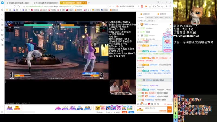Click the orange send button in chat
Image resolution: width=217 pixels, height=122 pixels.
coord(170,109)
